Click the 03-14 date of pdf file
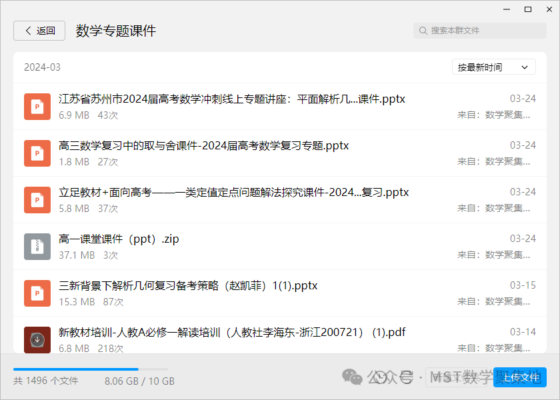Image resolution: width=560 pixels, height=400 pixels. point(523,332)
